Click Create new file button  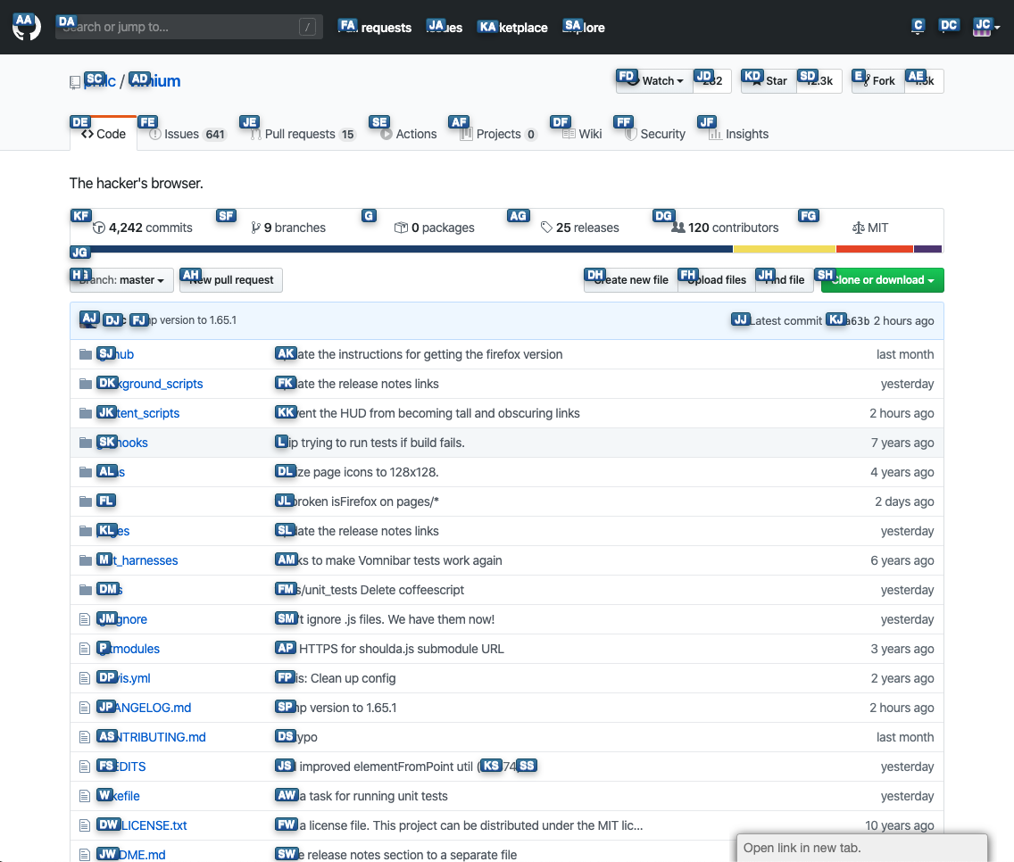pos(630,280)
